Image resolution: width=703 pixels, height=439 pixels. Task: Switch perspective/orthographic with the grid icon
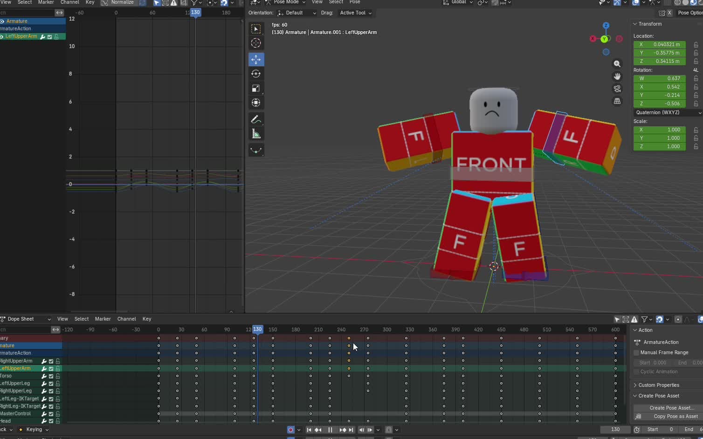tap(617, 101)
